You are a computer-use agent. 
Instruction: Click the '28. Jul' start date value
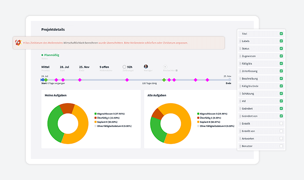pos(64,67)
